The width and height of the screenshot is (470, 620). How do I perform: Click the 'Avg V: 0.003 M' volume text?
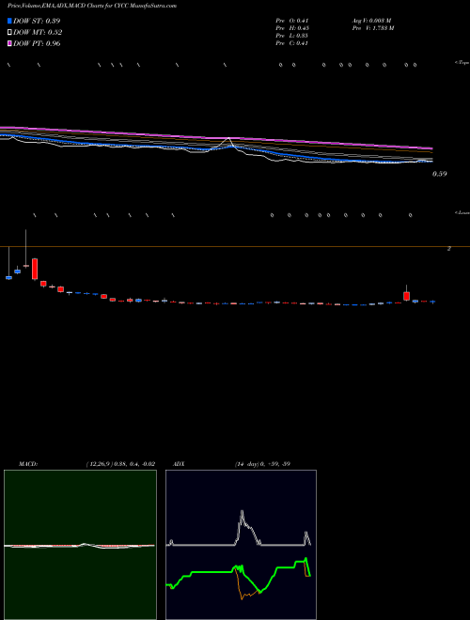(371, 20)
